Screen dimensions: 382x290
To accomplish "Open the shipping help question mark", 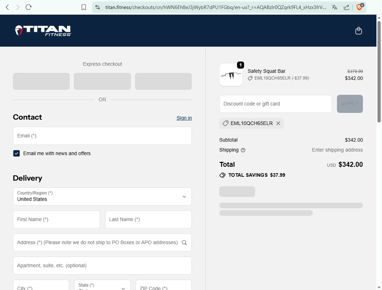I will point(243,150).
